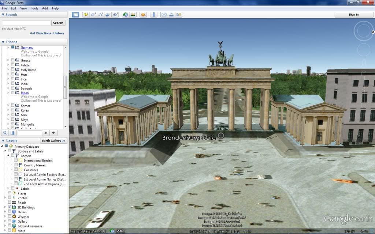Add a path using toolbar icon
375x234 pixels.
tap(101, 15)
